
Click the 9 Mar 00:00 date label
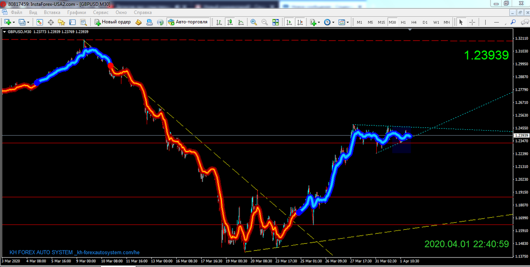point(86,261)
